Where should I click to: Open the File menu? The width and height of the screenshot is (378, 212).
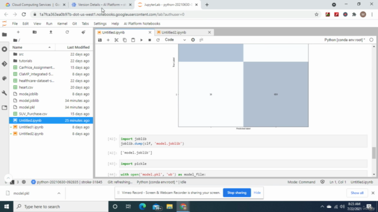tap(15, 24)
